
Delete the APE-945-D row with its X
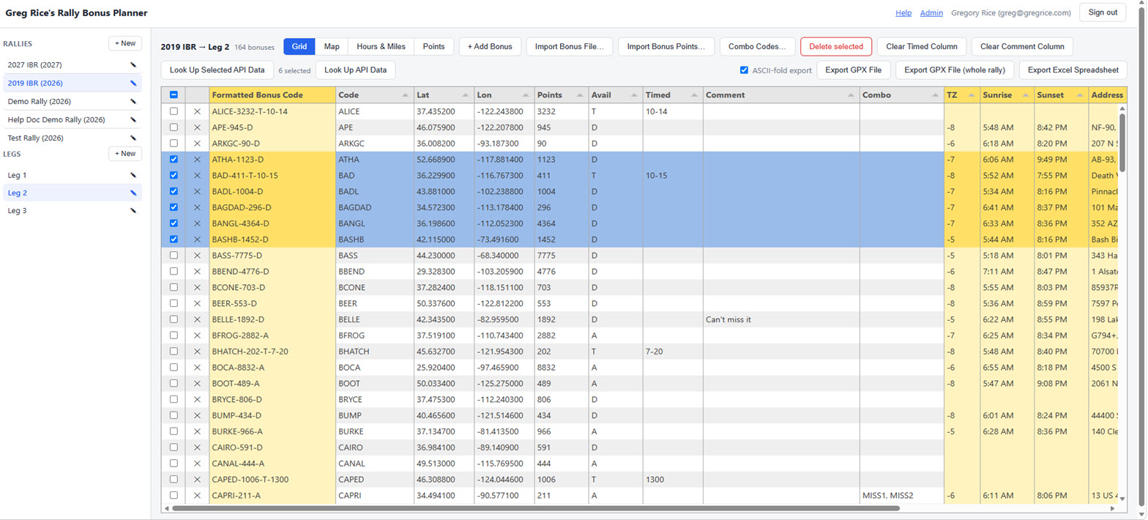(x=197, y=127)
